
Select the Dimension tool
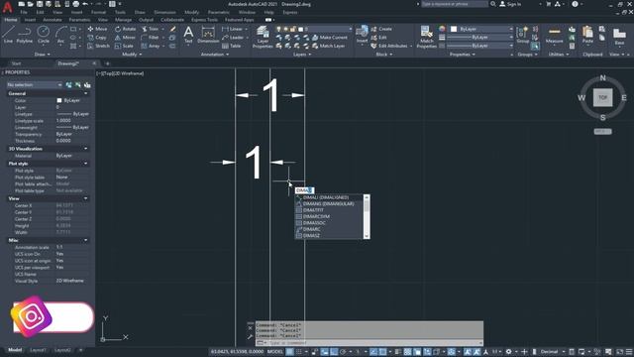point(208,34)
